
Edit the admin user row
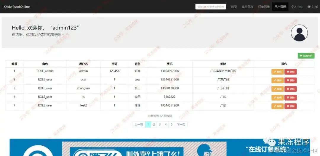point(277,72)
